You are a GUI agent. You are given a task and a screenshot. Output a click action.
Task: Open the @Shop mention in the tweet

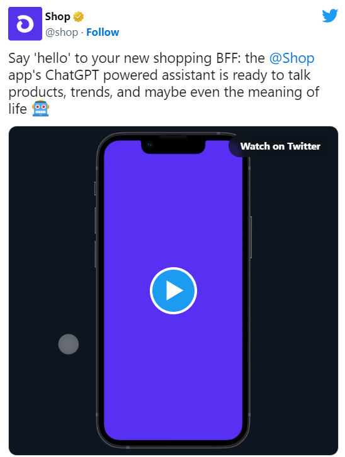291,58
